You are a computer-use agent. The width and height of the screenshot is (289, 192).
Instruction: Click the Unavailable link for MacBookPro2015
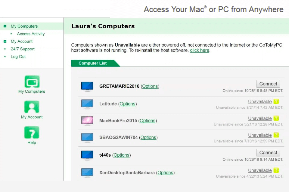point(260,118)
